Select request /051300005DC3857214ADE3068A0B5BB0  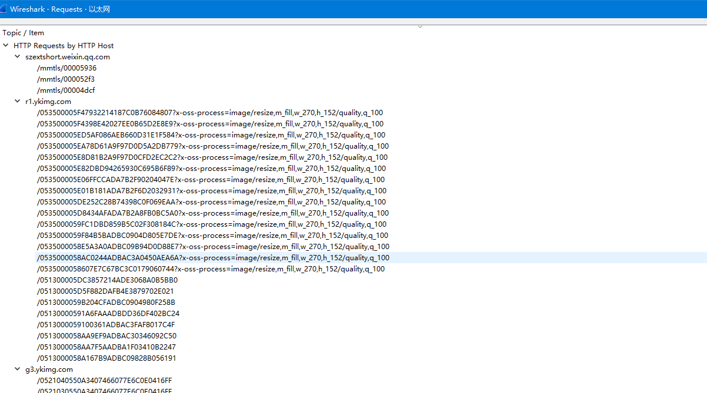107,280
